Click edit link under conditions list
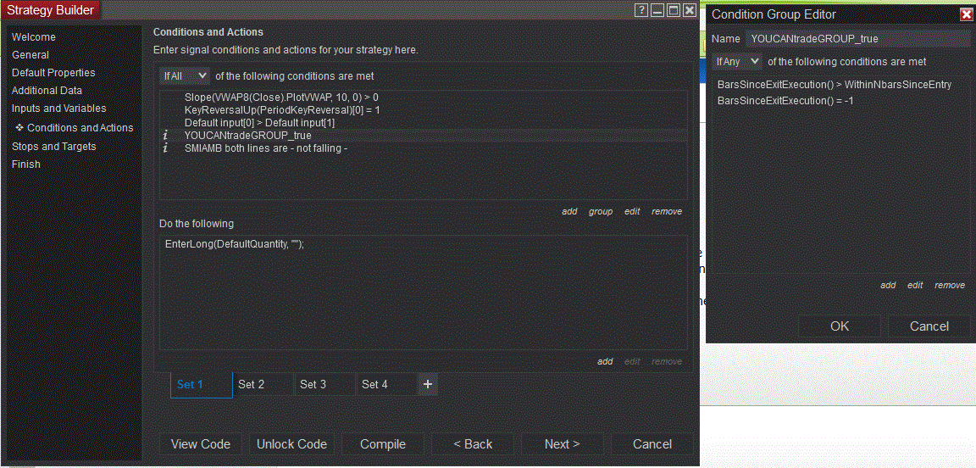The image size is (976, 468). click(x=632, y=212)
